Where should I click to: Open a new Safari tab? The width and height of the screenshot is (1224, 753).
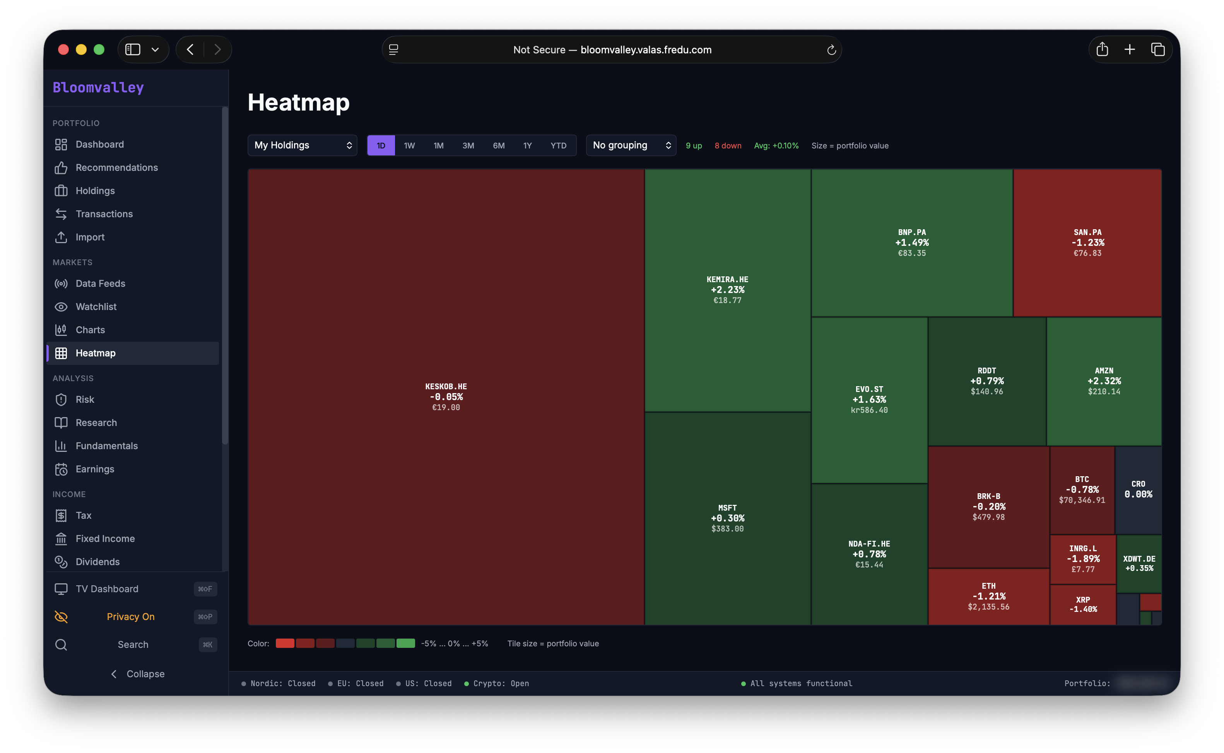pyautogui.click(x=1130, y=49)
